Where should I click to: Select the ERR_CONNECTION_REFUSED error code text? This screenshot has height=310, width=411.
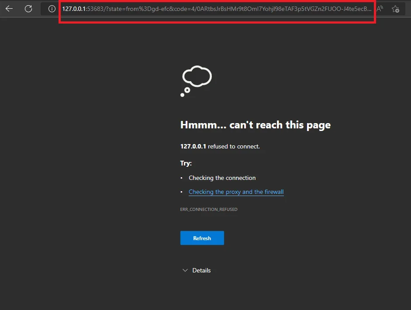pyautogui.click(x=209, y=210)
